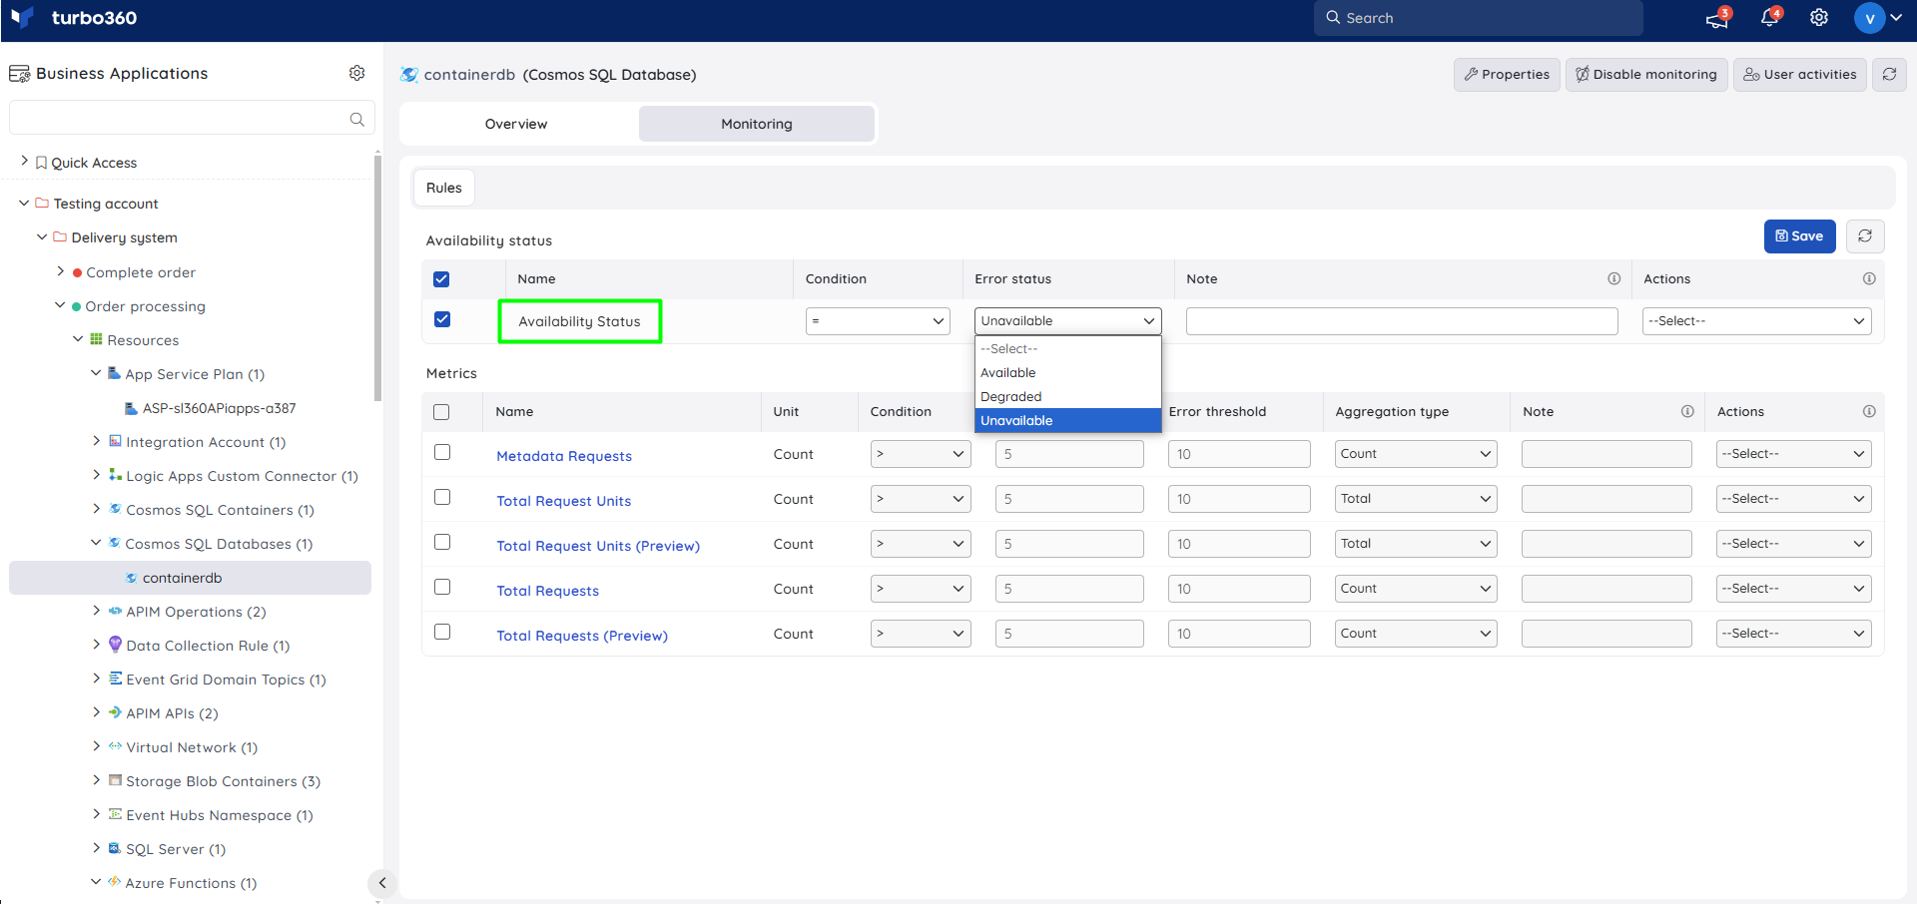Expand the Quick Access tree node
The image size is (1917, 904).
[24, 161]
